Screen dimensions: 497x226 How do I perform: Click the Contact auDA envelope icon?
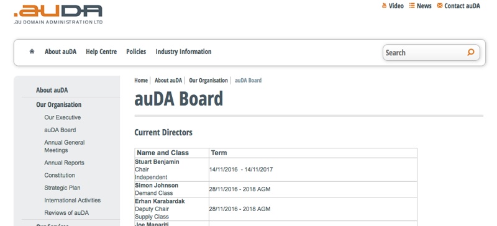coord(440,6)
